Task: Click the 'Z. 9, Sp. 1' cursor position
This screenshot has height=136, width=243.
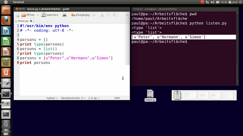Action: 94,98
